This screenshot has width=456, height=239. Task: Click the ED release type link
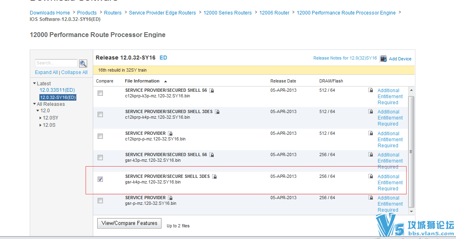[x=164, y=58]
